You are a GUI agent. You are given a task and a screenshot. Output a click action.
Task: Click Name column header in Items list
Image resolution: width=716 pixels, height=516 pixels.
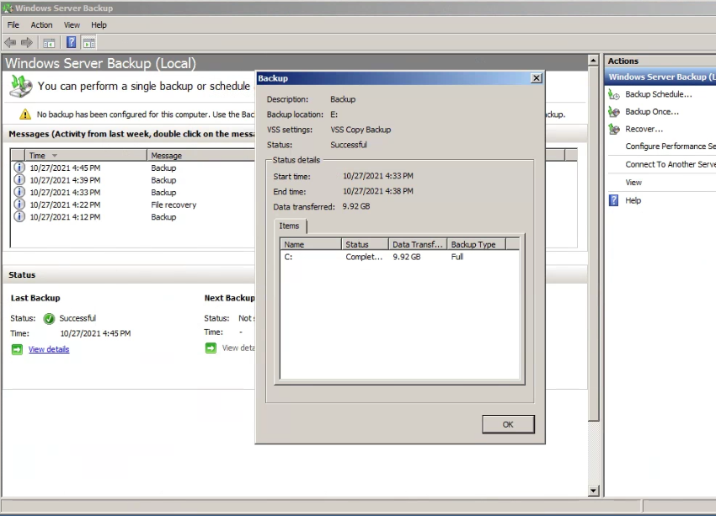(x=311, y=245)
